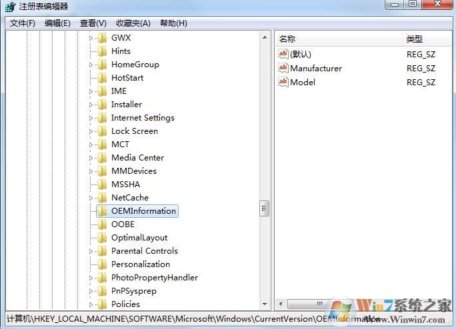Click the HomeGroup folder icon
Image resolution: width=456 pixels, height=329 pixels.
click(103, 65)
